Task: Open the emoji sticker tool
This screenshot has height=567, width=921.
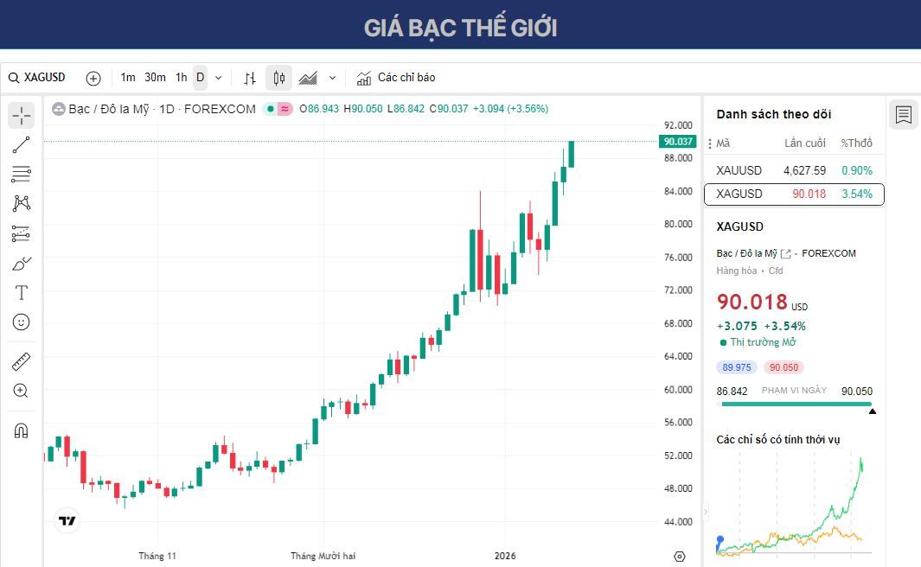Action: coord(21,322)
